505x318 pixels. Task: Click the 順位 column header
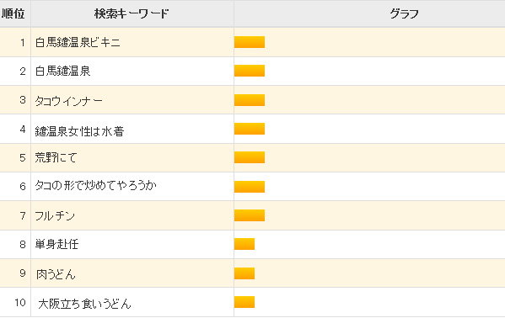tap(15, 13)
